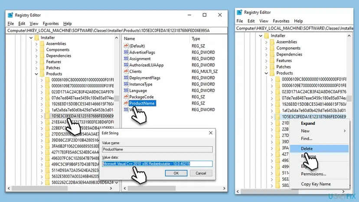The image size is (359, 202).
Task: Open the Favorites menu in right window
Action: point(281,21)
